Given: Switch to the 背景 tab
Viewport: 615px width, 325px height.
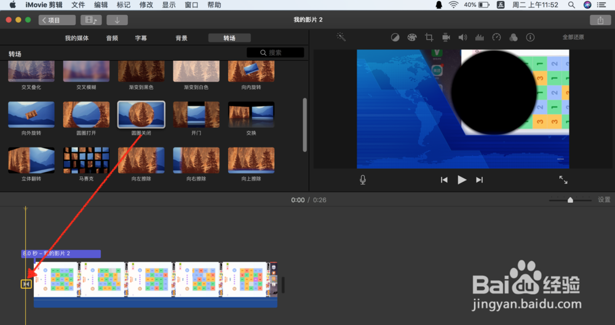Looking at the screenshot, I should pos(181,38).
